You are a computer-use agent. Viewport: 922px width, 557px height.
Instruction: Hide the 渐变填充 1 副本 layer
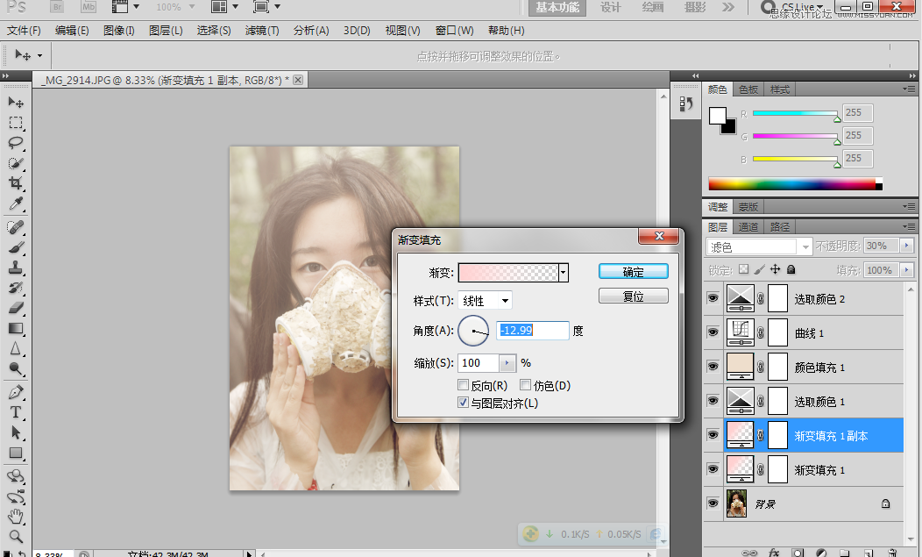click(713, 435)
